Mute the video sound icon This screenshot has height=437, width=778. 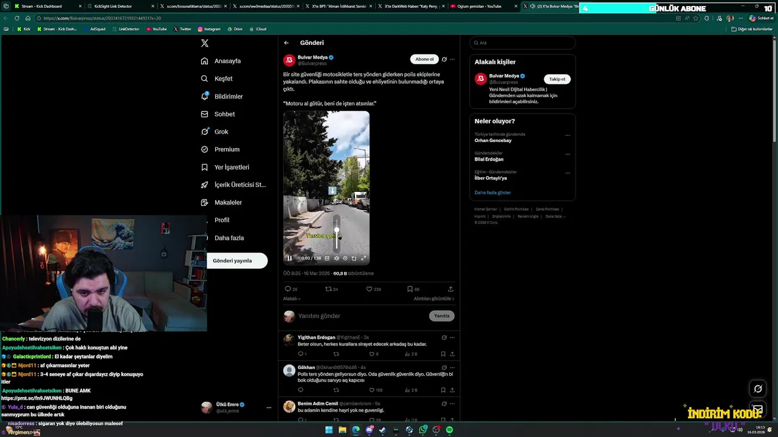[337, 258]
